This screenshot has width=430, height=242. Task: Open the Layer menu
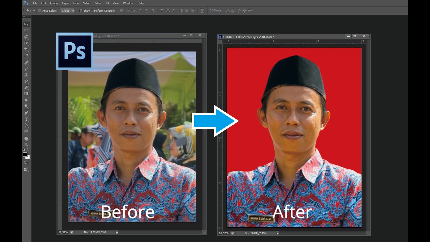pos(66,3)
